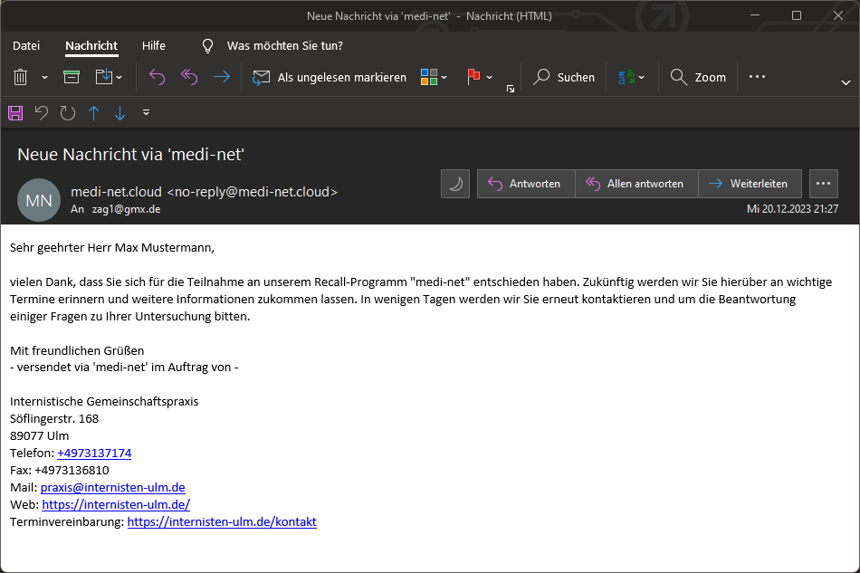Open the Datei menu

26,46
